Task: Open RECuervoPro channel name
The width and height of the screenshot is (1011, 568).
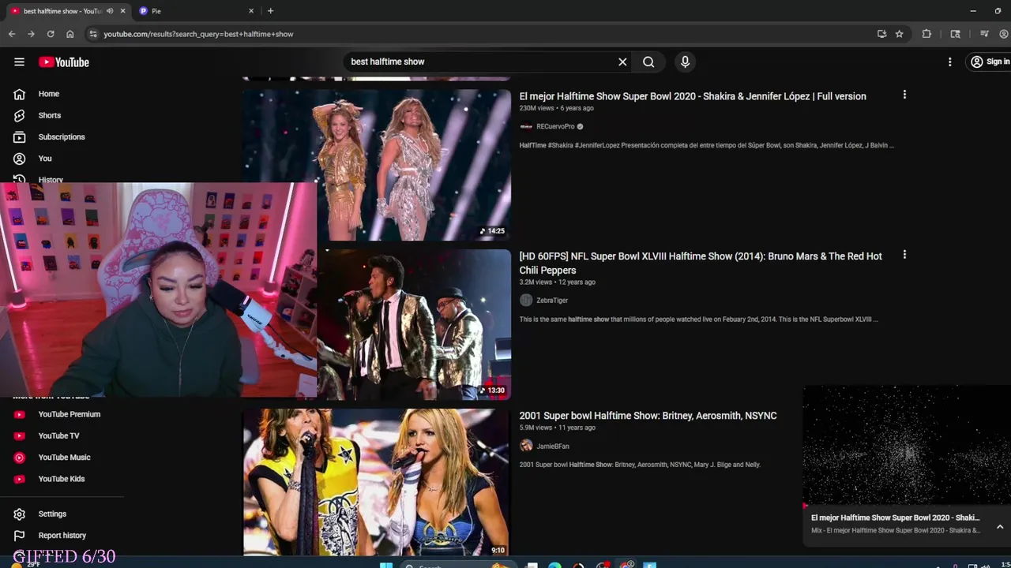Action: (x=555, y=126)
